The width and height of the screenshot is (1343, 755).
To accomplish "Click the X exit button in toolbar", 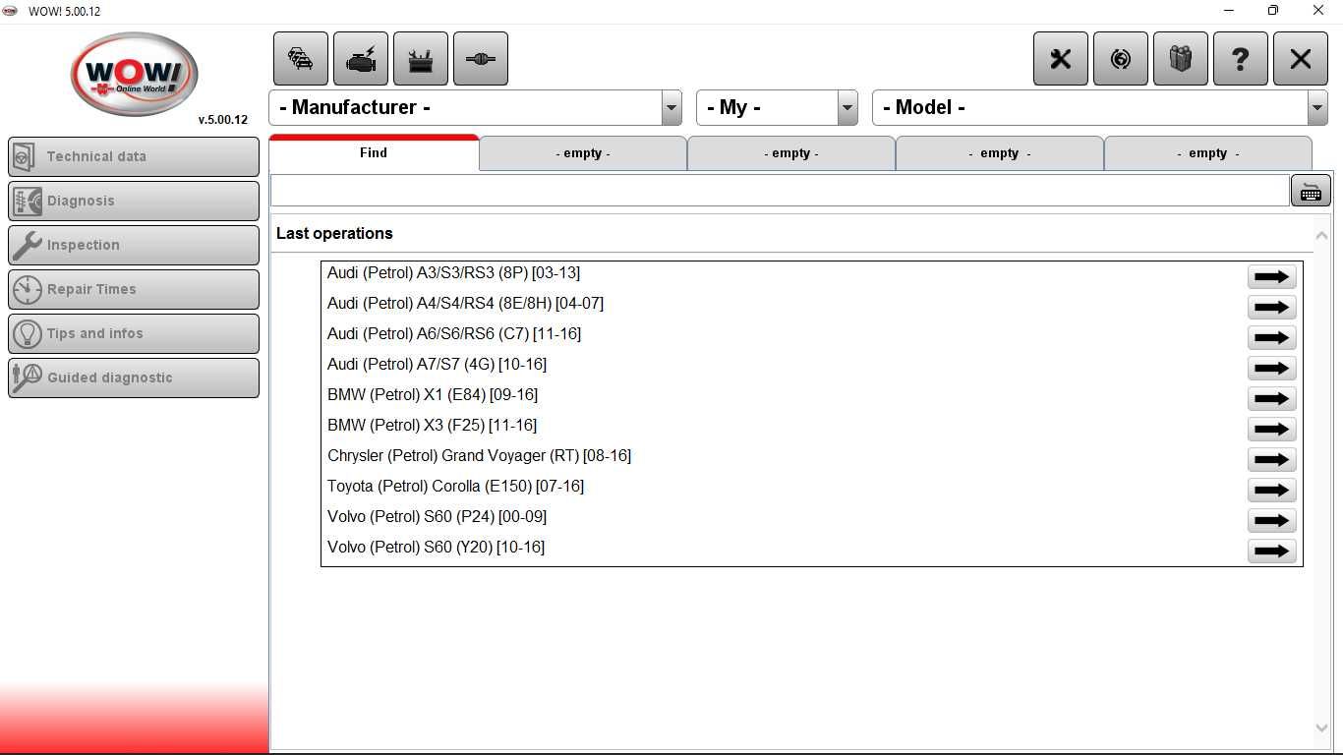I will coord(1301,59).
